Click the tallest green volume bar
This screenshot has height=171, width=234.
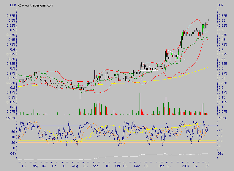(x=140, y=104)
